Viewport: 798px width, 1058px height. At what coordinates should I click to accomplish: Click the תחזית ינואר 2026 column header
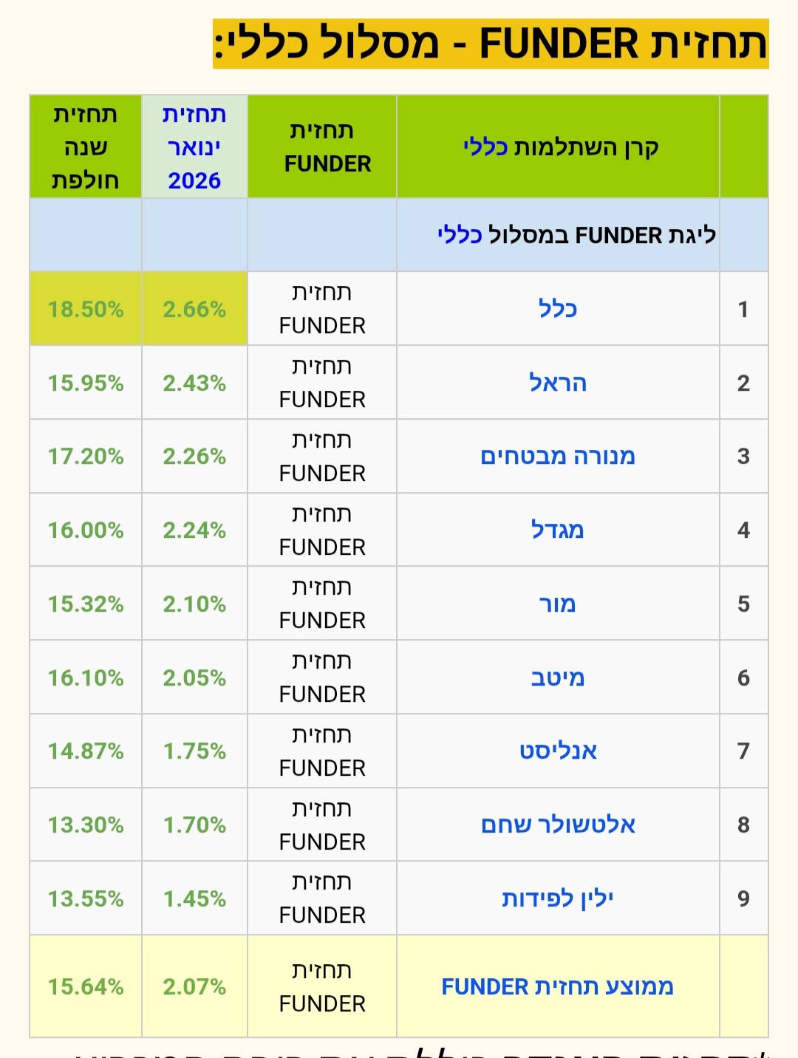click(194, 147)
